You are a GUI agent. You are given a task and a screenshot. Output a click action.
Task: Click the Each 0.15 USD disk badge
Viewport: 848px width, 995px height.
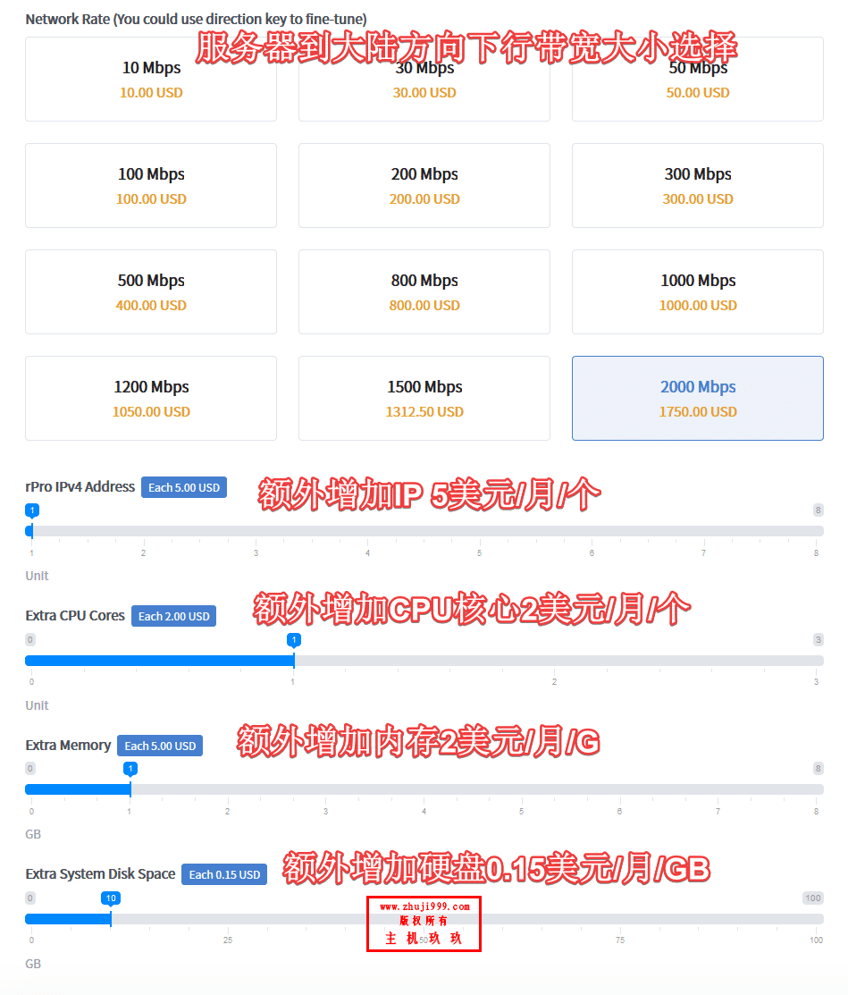(224, 874)
